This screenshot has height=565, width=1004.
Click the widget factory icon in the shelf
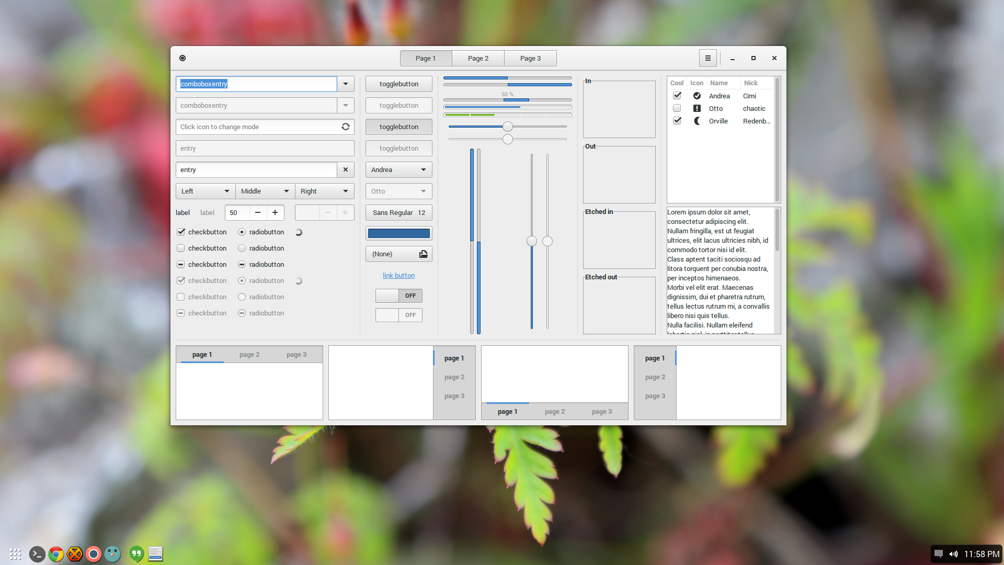[x=156, y=554]
